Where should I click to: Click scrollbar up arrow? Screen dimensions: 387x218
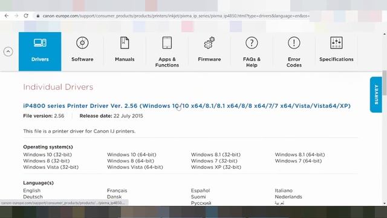click(x=385, y=34)
